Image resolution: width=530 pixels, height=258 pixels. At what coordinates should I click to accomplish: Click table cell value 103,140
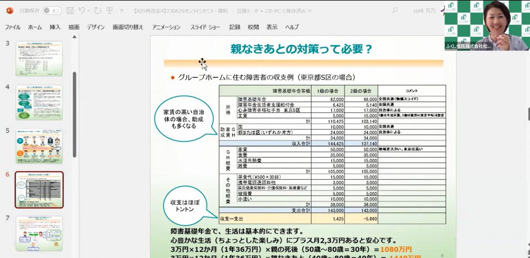point(368,121)
